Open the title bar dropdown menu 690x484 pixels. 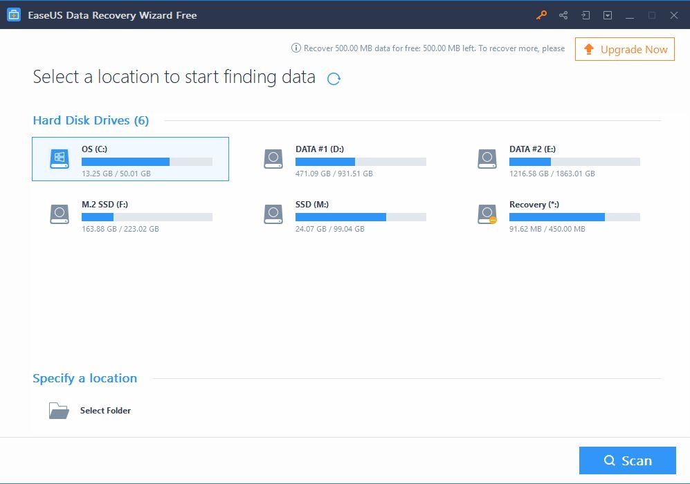pyautogui.click(x=608, y=15)
